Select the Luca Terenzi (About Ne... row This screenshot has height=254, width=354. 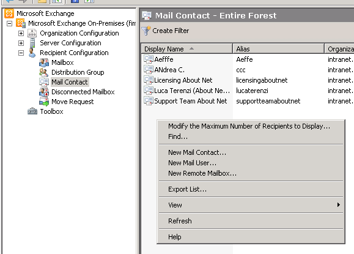click(192, 91)
